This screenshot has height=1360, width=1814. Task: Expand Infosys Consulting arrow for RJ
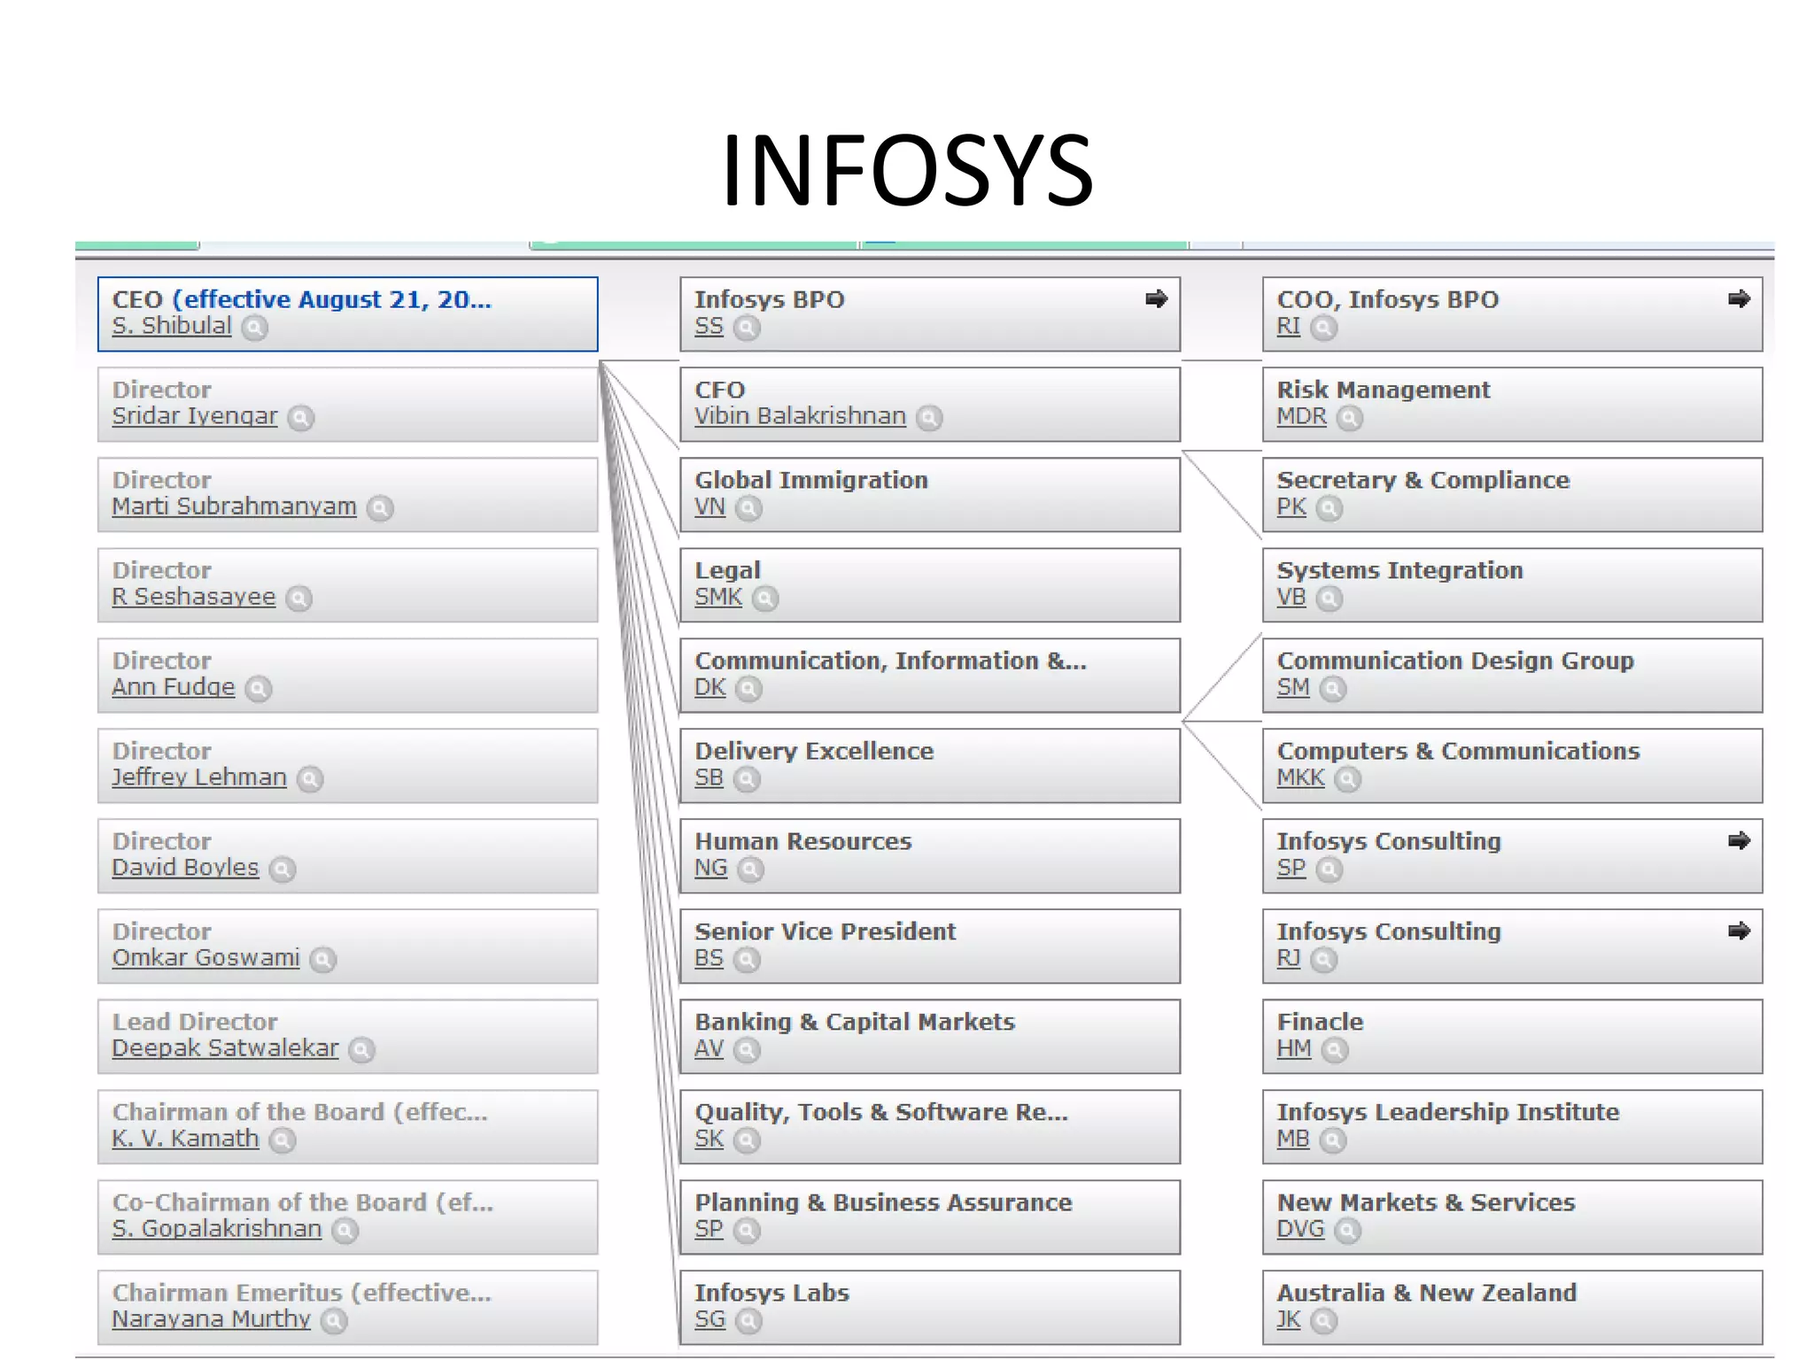pyautogui.click(x=1739, y=931)
